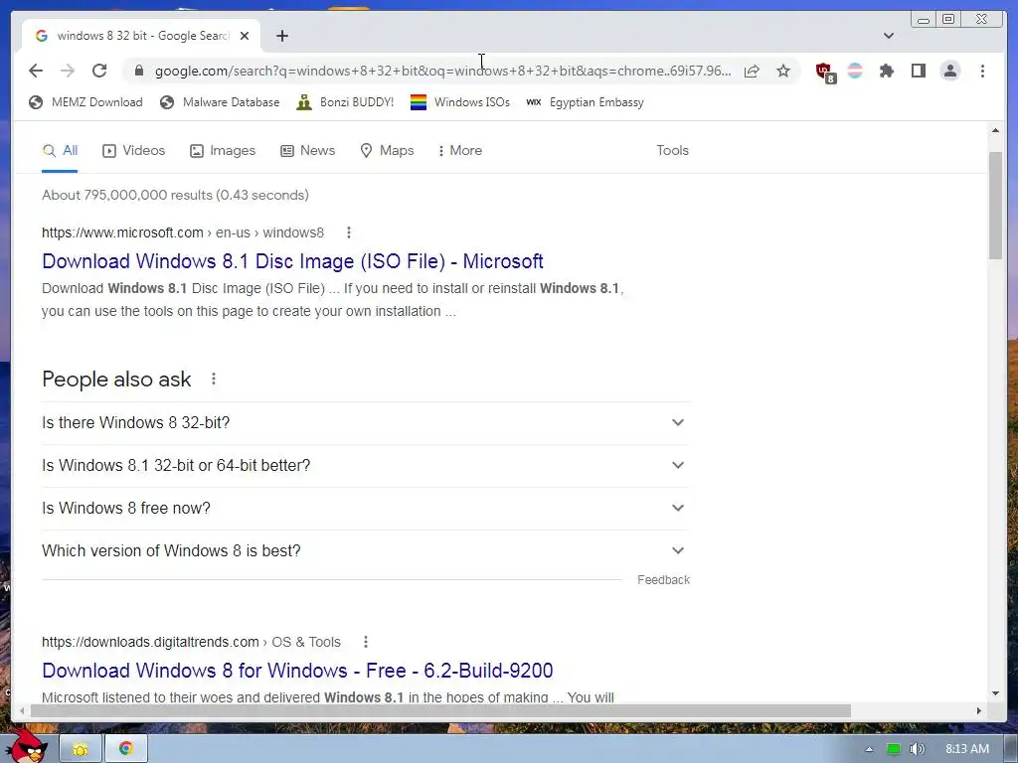Go back to the previous page
This screenshot has width=1018, height=763.
tap(36, 71)
